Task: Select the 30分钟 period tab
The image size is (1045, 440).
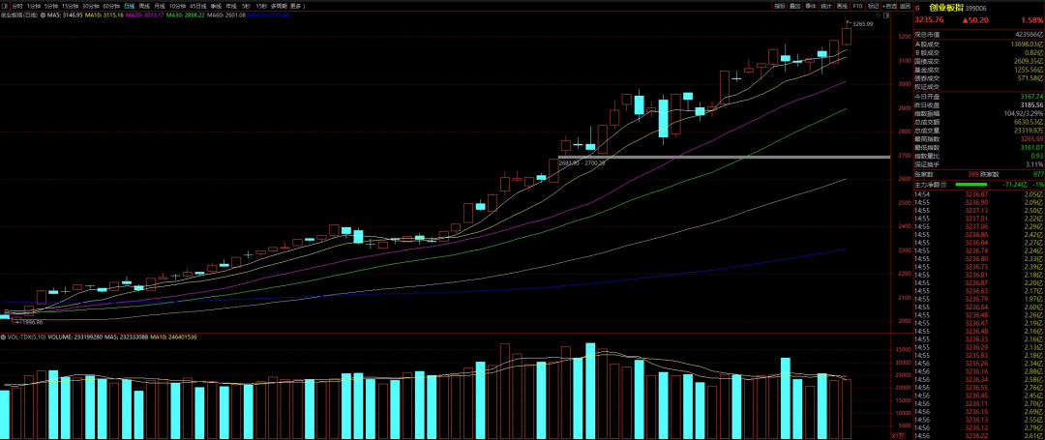Action: 91,6
